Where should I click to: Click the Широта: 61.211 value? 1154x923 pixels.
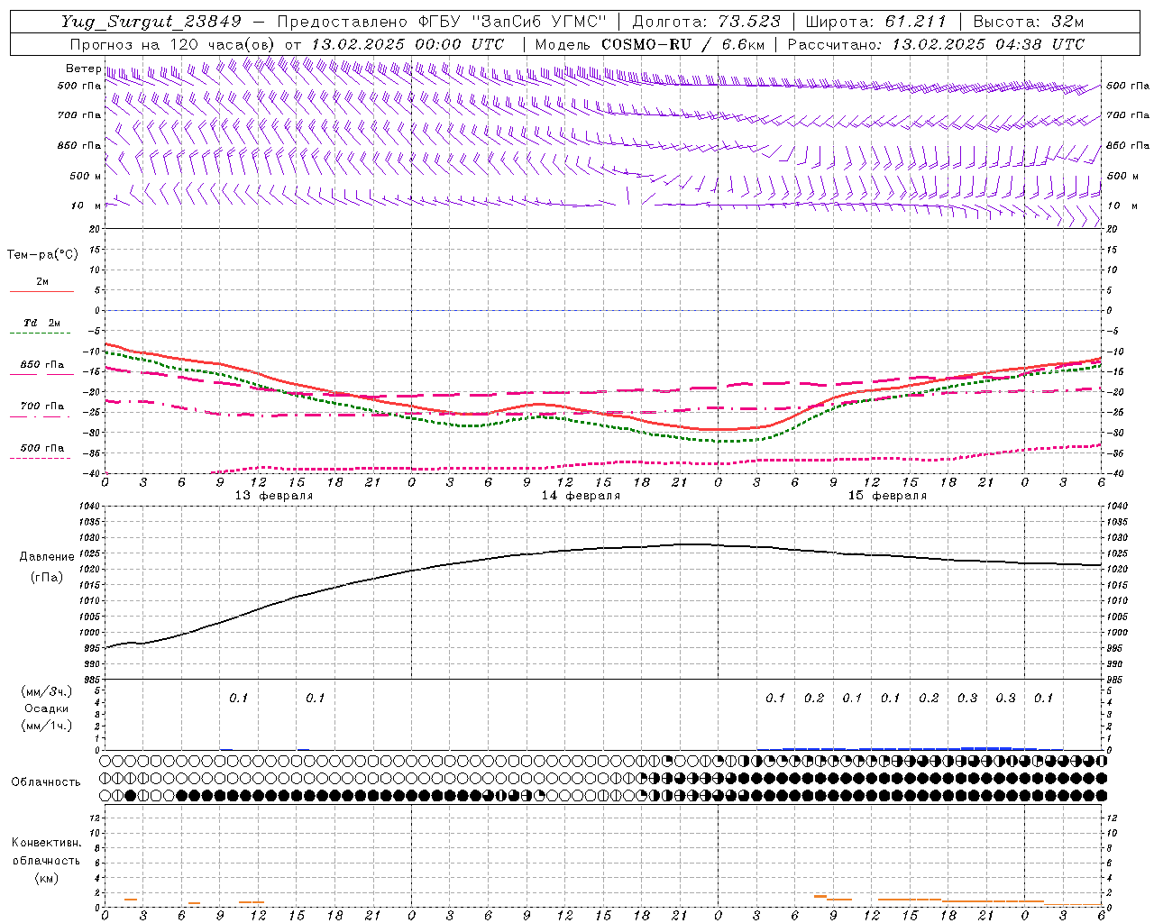pos(875,22)
